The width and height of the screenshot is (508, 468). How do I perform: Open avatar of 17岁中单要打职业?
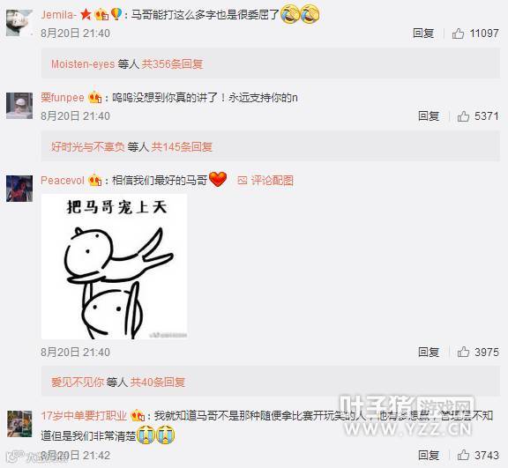(x=19, y=424)
